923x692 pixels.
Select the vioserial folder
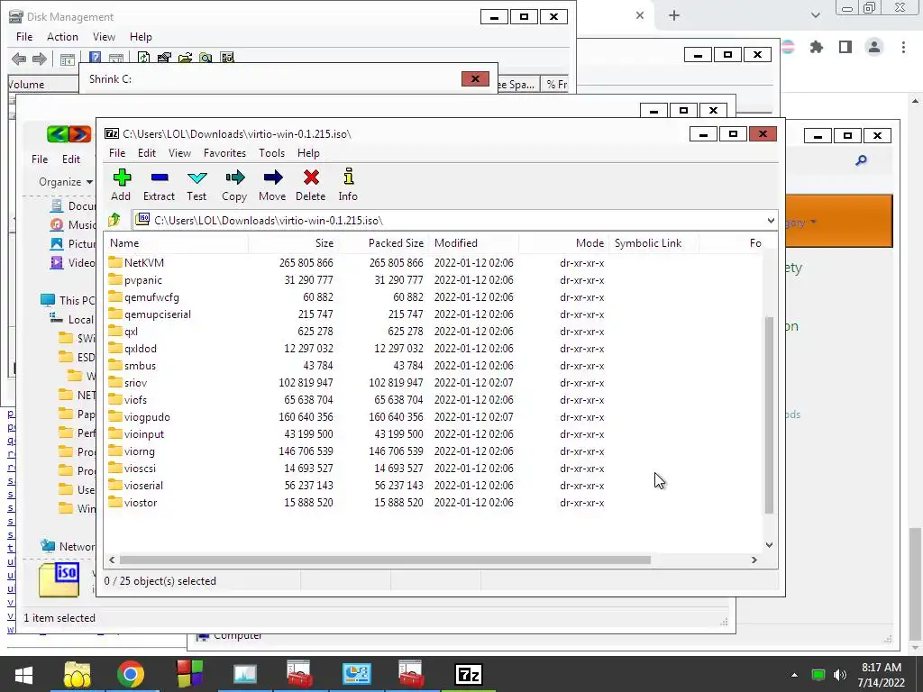pos(135,486)
